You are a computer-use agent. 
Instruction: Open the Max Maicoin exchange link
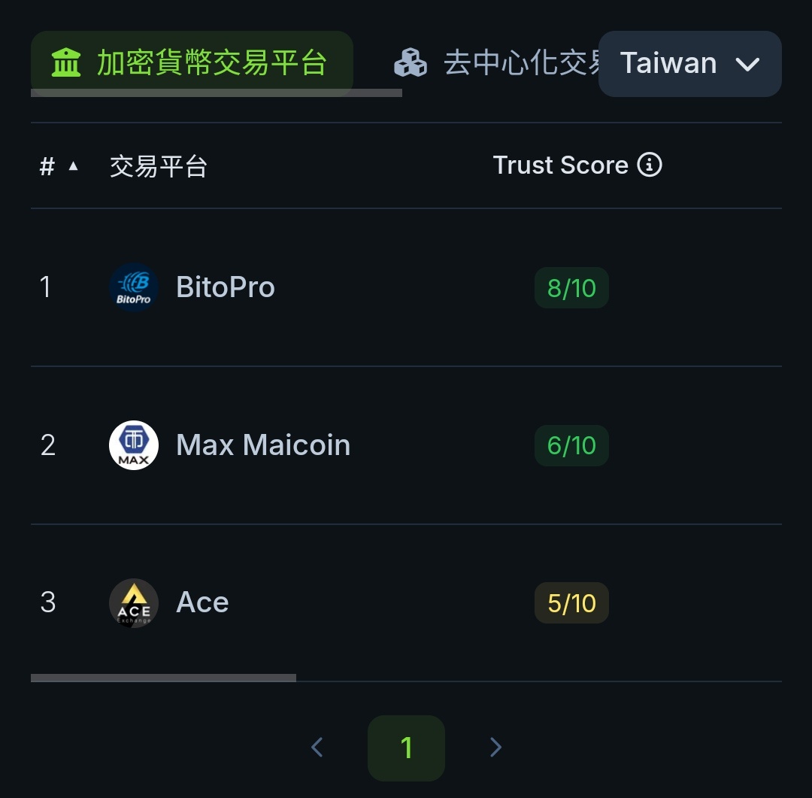pos(263,445)
